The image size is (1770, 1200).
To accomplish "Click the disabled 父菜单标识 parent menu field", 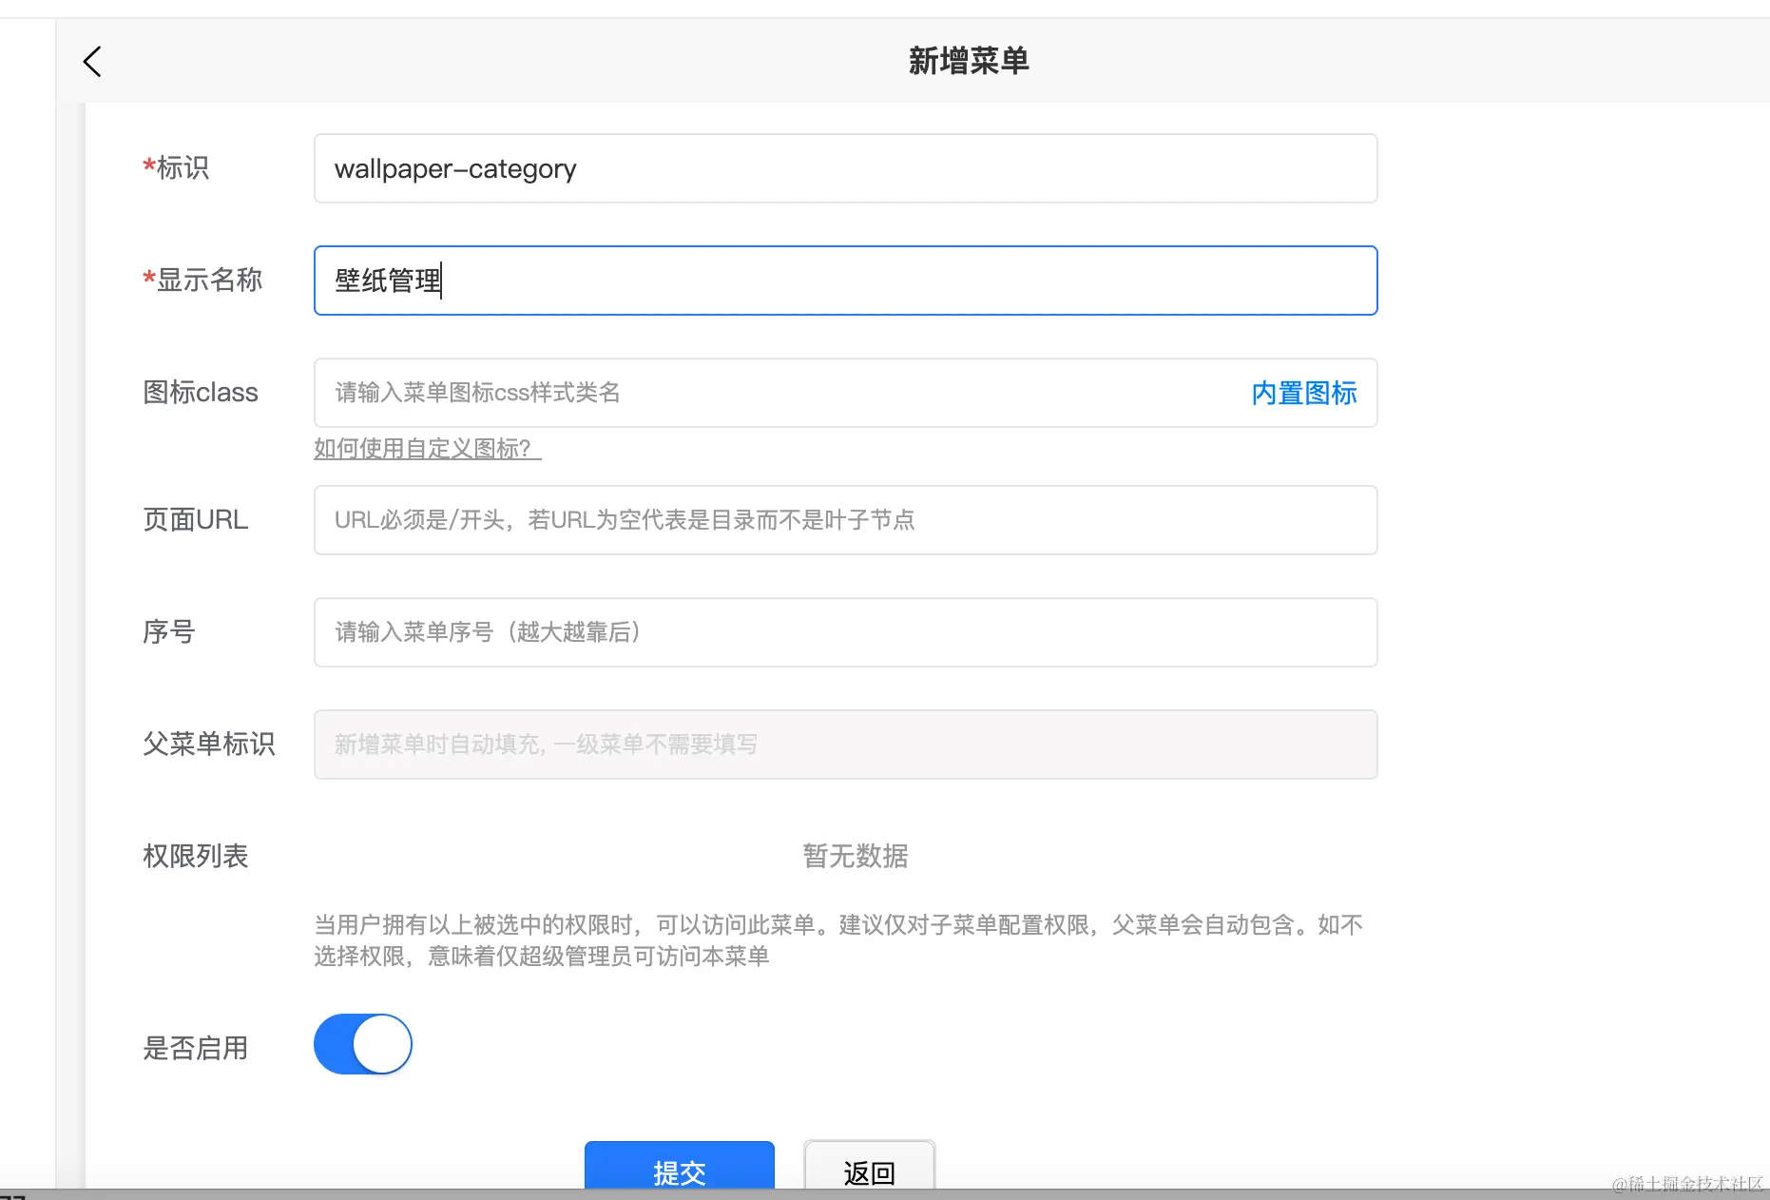I will 844,744.
